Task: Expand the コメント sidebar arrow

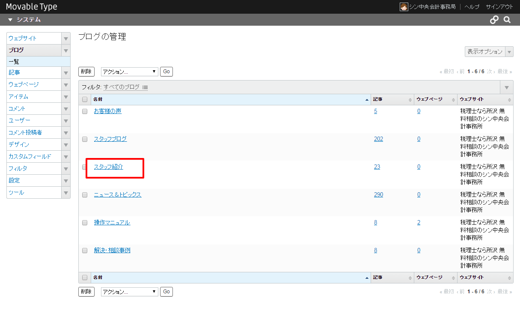Action: 66,109
